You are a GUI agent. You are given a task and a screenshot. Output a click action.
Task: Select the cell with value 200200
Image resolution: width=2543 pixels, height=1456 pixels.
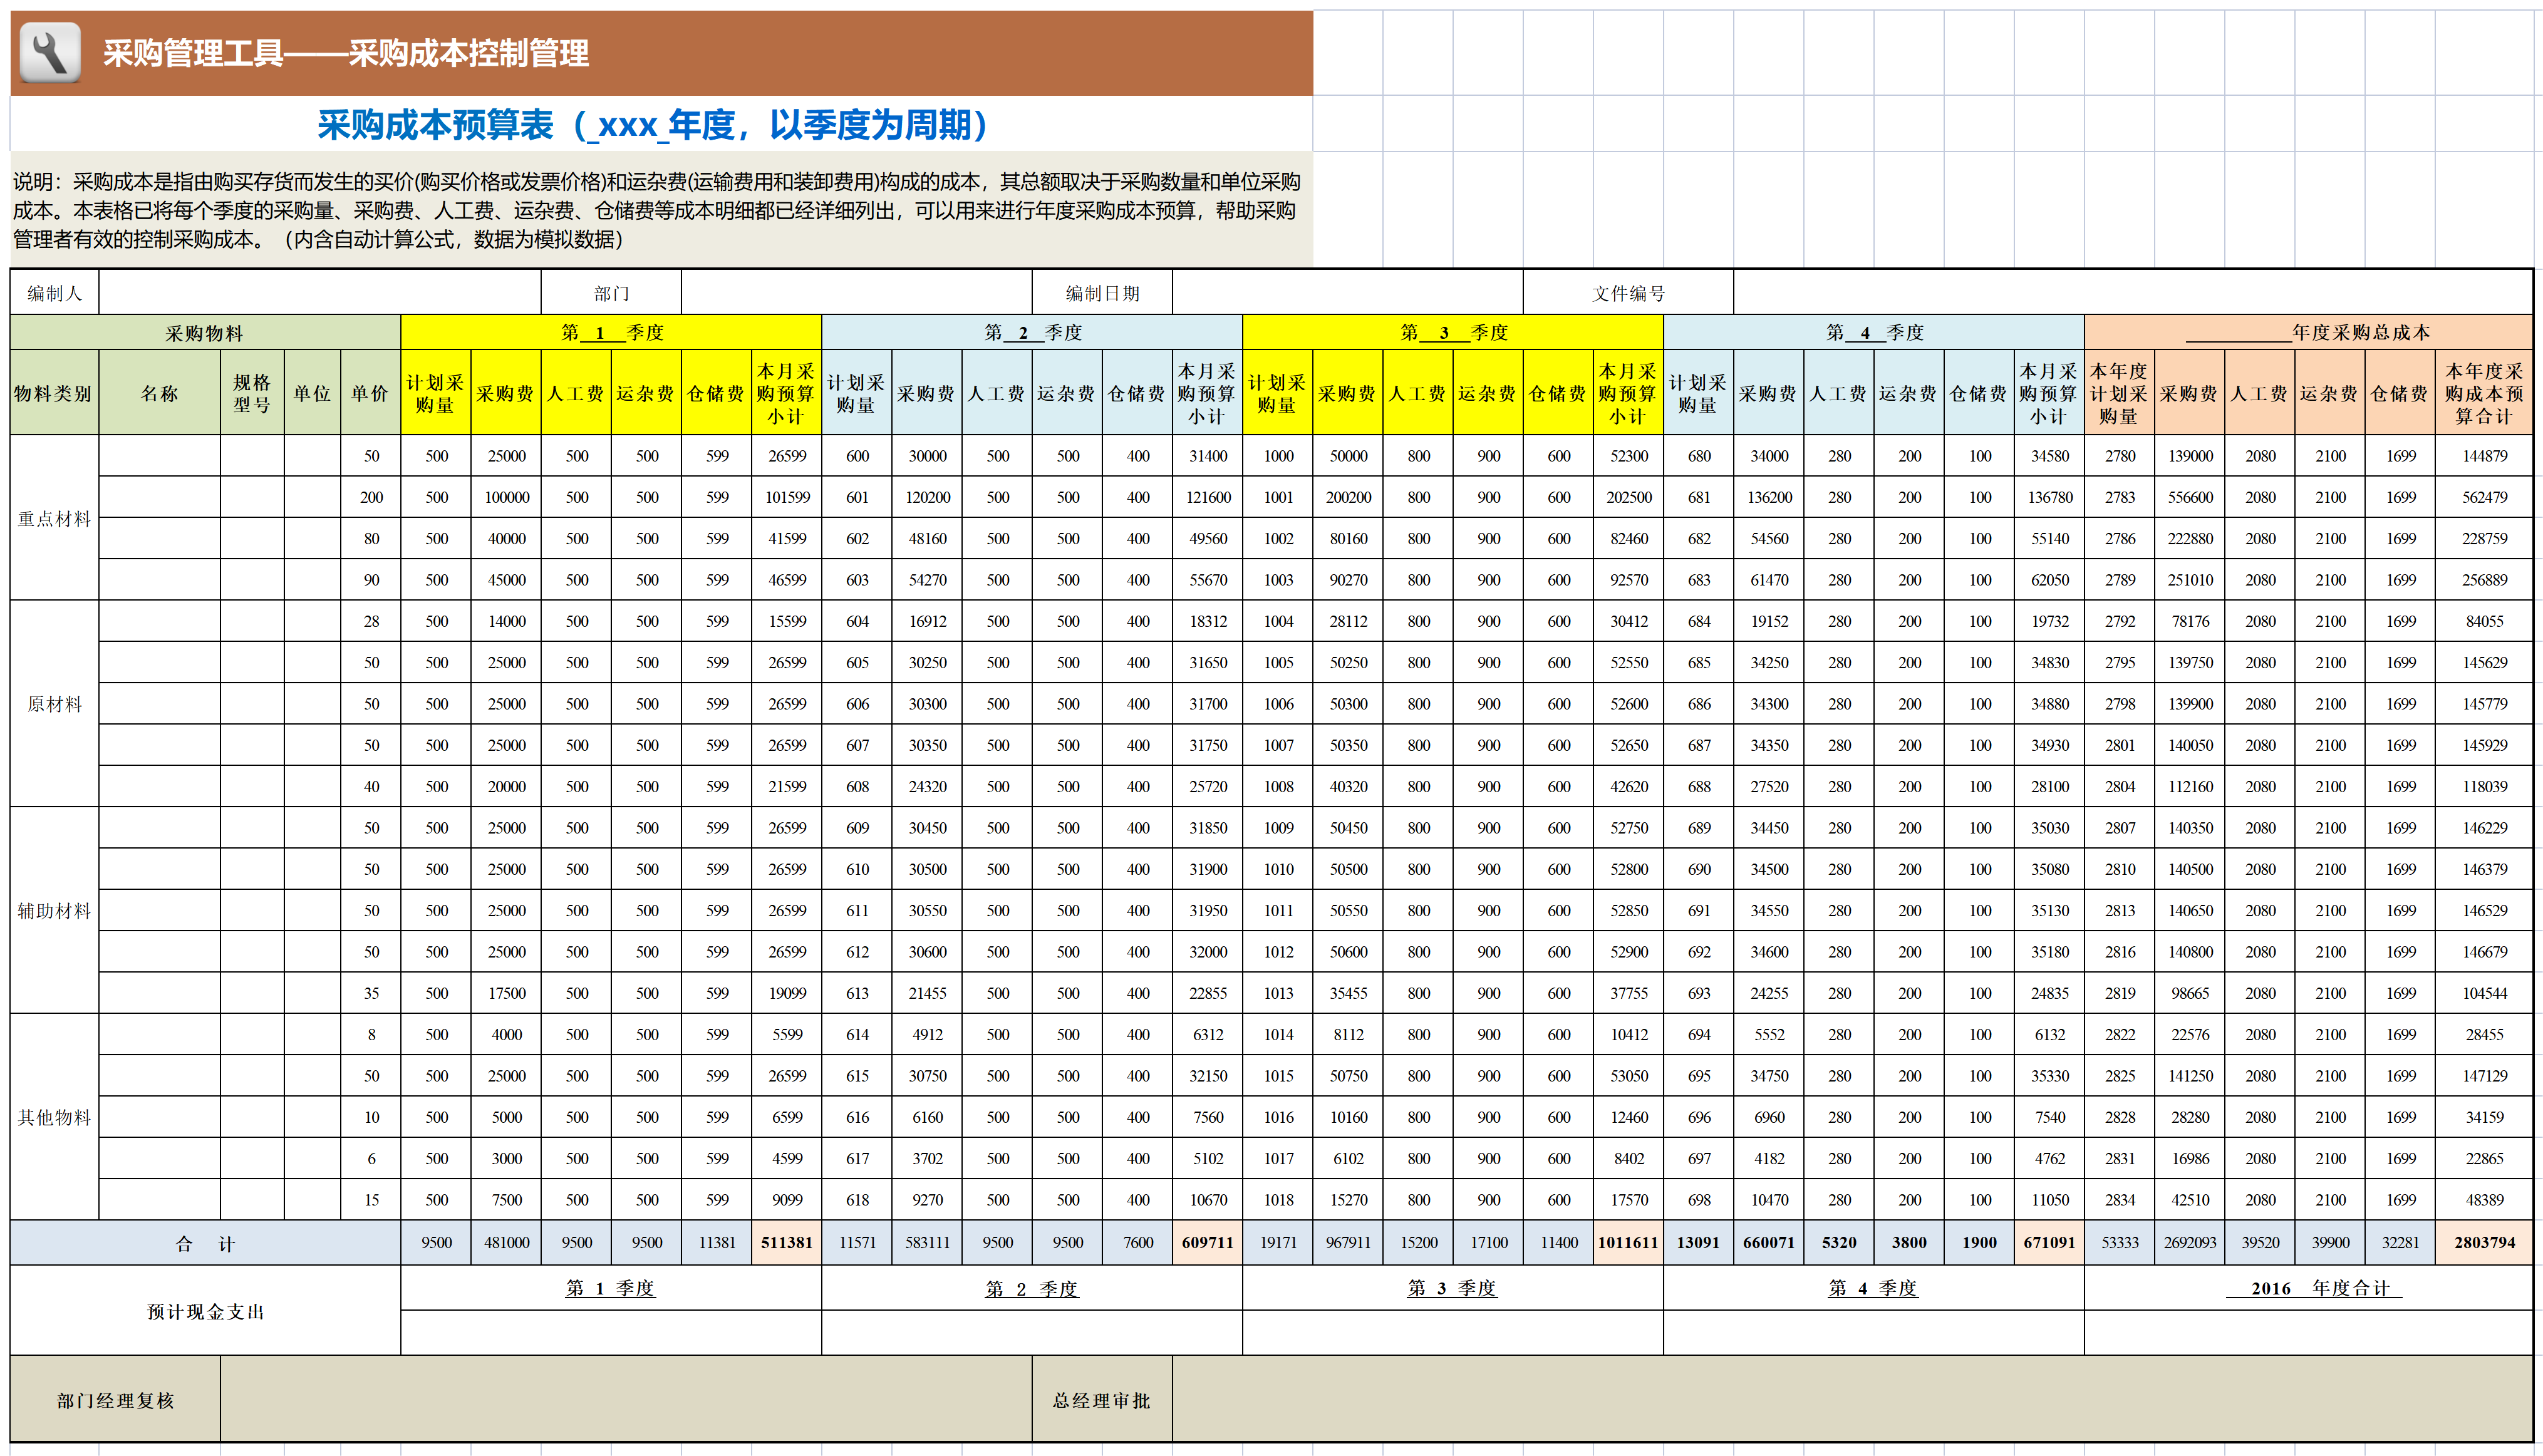click(1348, 497)
